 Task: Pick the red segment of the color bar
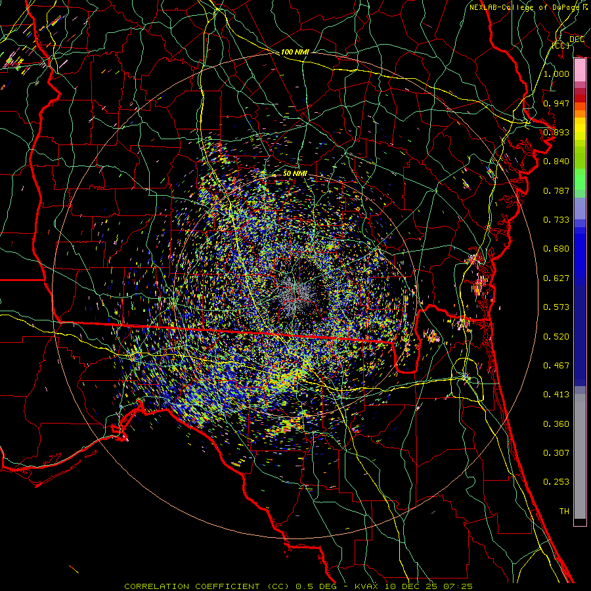coord(580,98)
